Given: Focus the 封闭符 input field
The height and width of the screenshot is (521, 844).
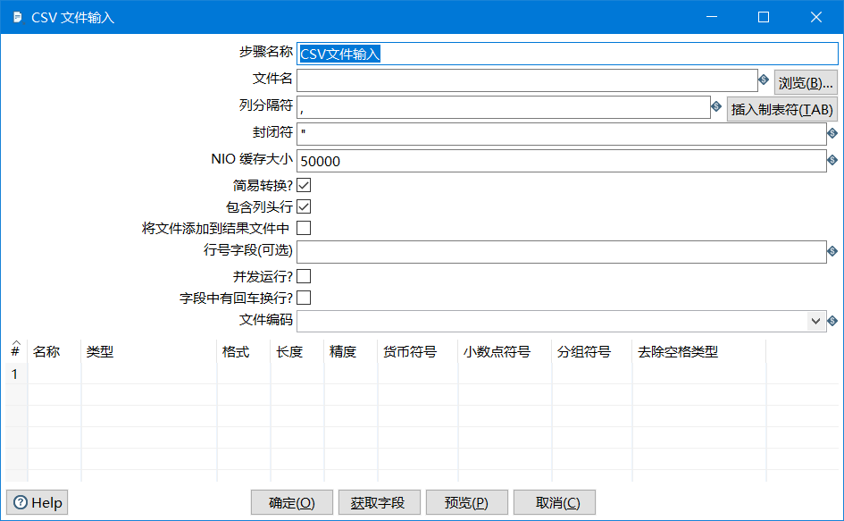Looking at the screenshot, I should 562,134.
